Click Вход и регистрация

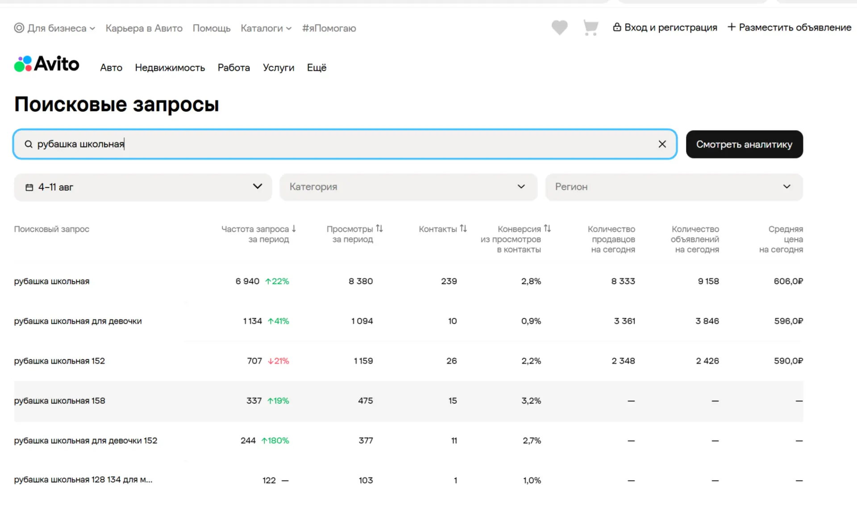(671, 27)
